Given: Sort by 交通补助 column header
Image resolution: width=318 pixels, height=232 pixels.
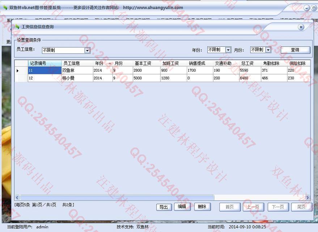Looking at the screenshot, I should (x=226, y=63).
